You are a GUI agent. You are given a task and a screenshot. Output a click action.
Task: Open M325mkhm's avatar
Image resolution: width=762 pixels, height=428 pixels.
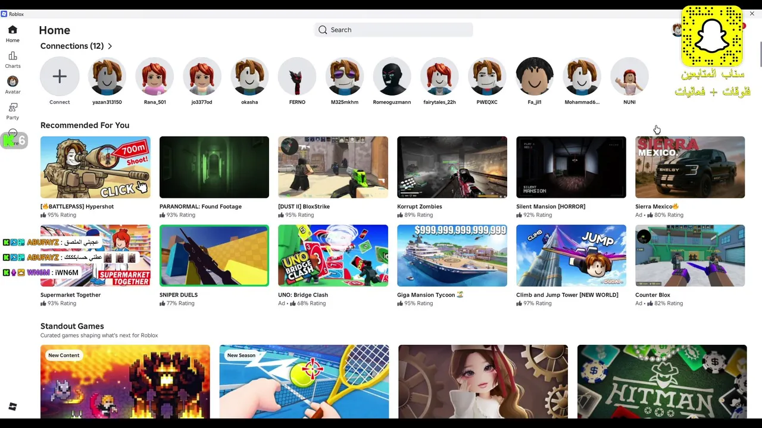click(x=345, y=76)
